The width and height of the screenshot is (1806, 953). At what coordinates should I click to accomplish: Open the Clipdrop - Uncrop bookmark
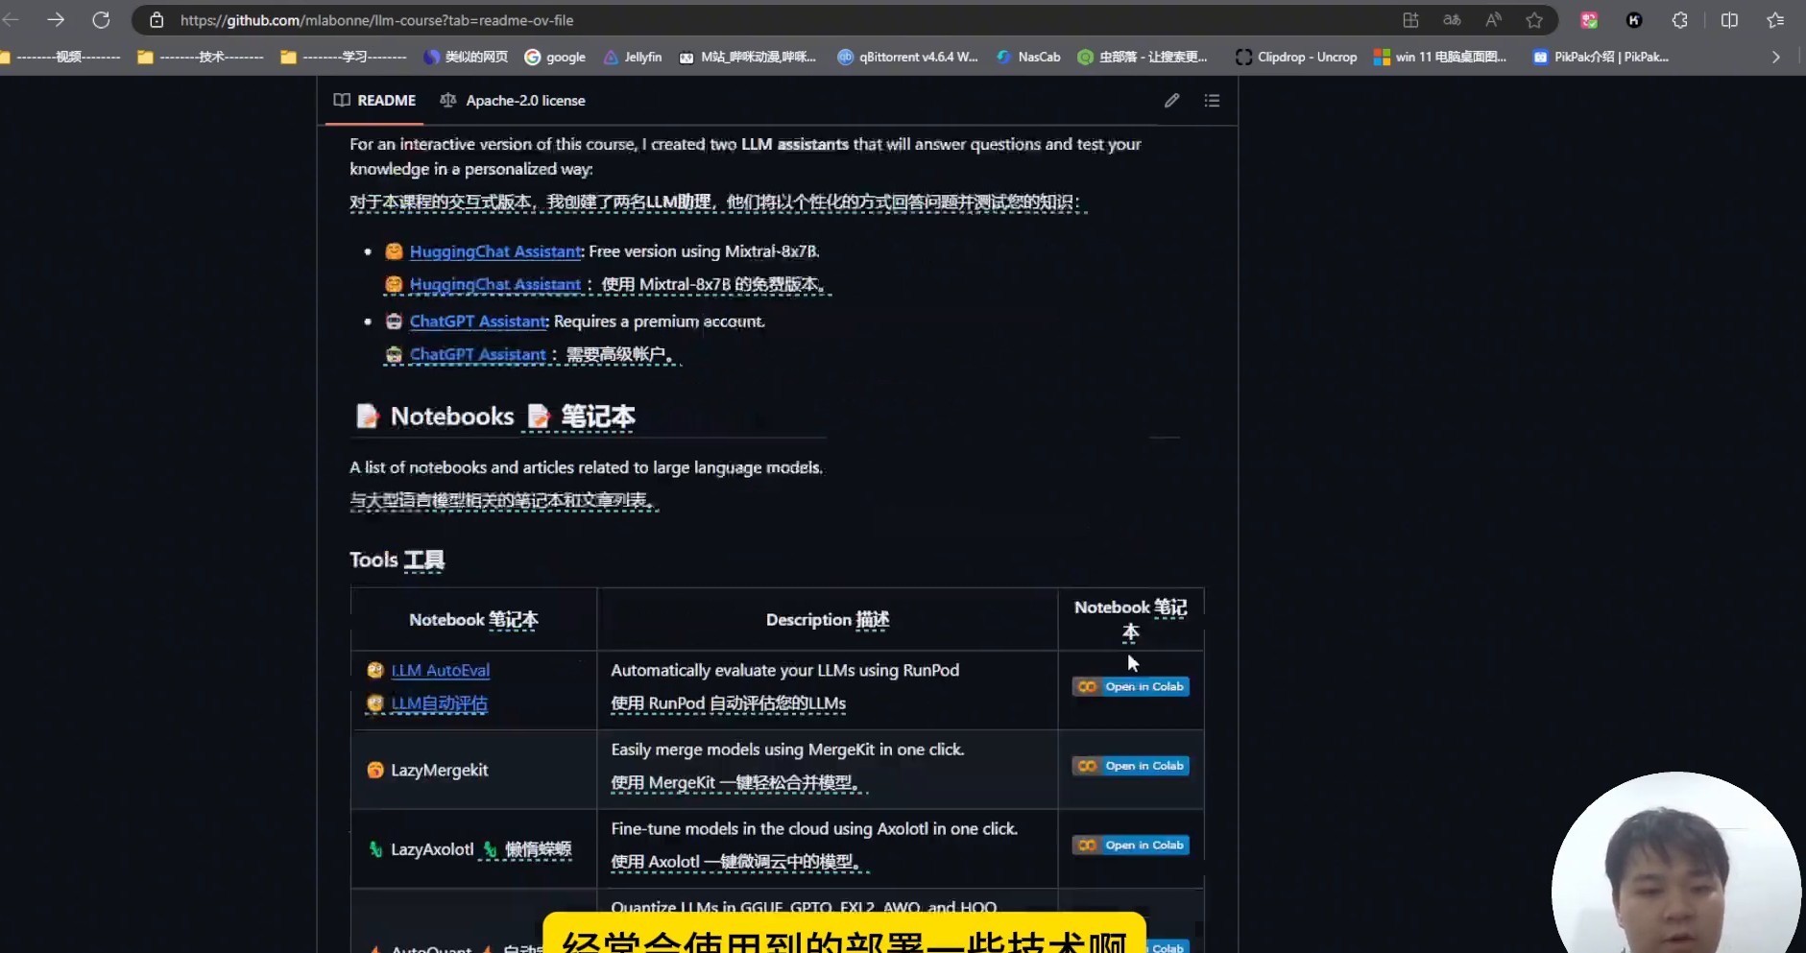point(1296,57)
